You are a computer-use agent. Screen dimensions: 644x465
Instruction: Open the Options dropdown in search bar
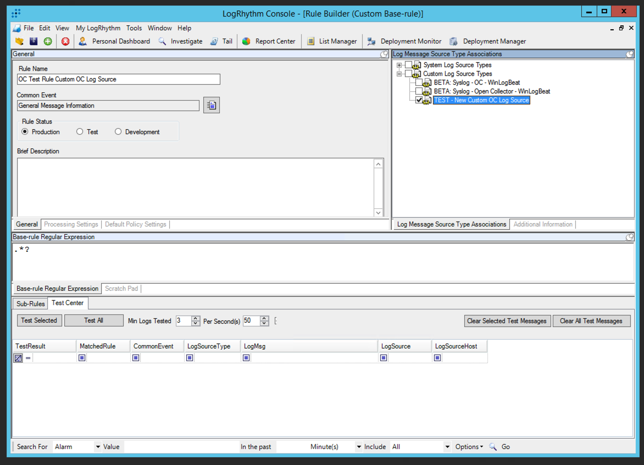pos(469,447)
